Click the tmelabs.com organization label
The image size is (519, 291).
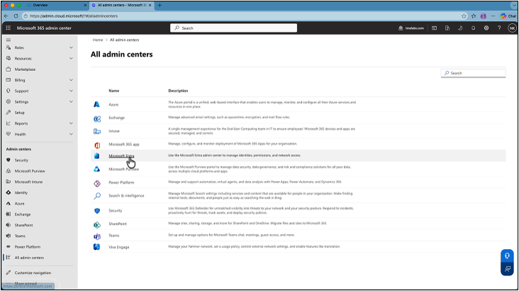(411, 28)
